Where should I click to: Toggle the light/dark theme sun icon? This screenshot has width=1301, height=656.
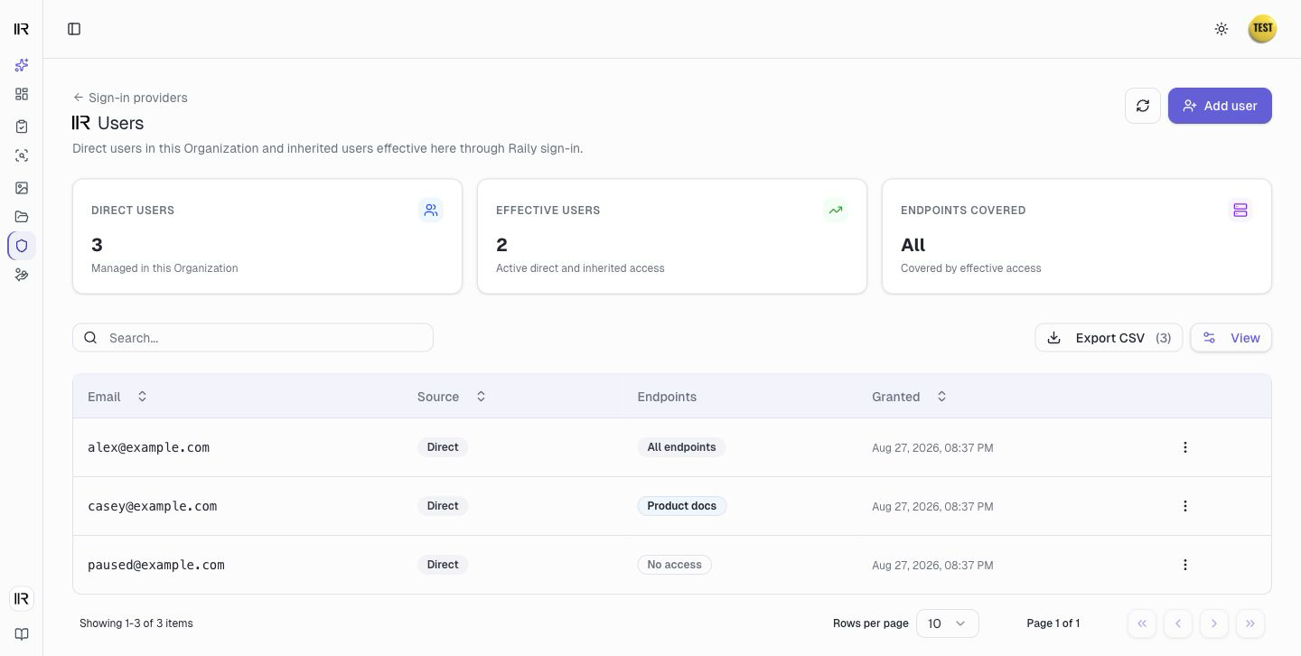tap(1221, 29)
